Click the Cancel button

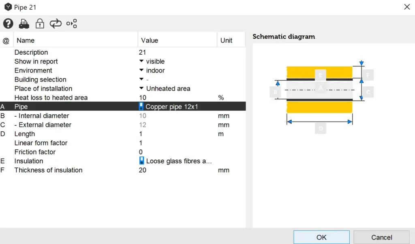click(381, 237)
